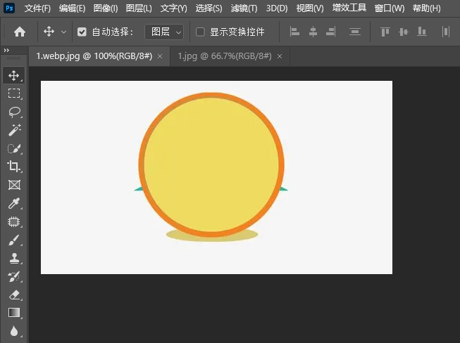
Task: Open the 滤镜(T) menu
Action: [244, 8]
